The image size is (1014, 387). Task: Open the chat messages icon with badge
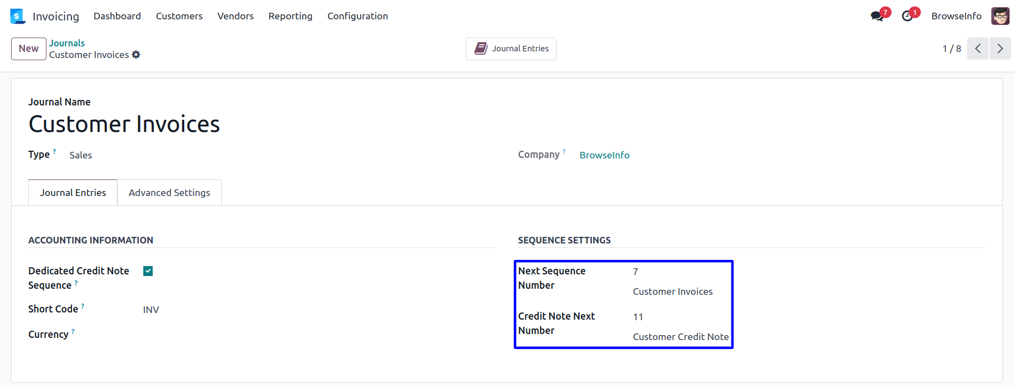coord(877,16)
